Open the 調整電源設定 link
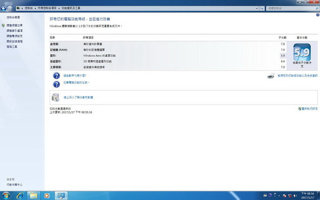 [x=15, y=36]
